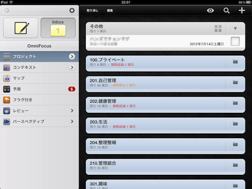The height and width of the screenshot is (189, 252).
Task: Create a new inbox item with pencil note
Action: [21, 28]
